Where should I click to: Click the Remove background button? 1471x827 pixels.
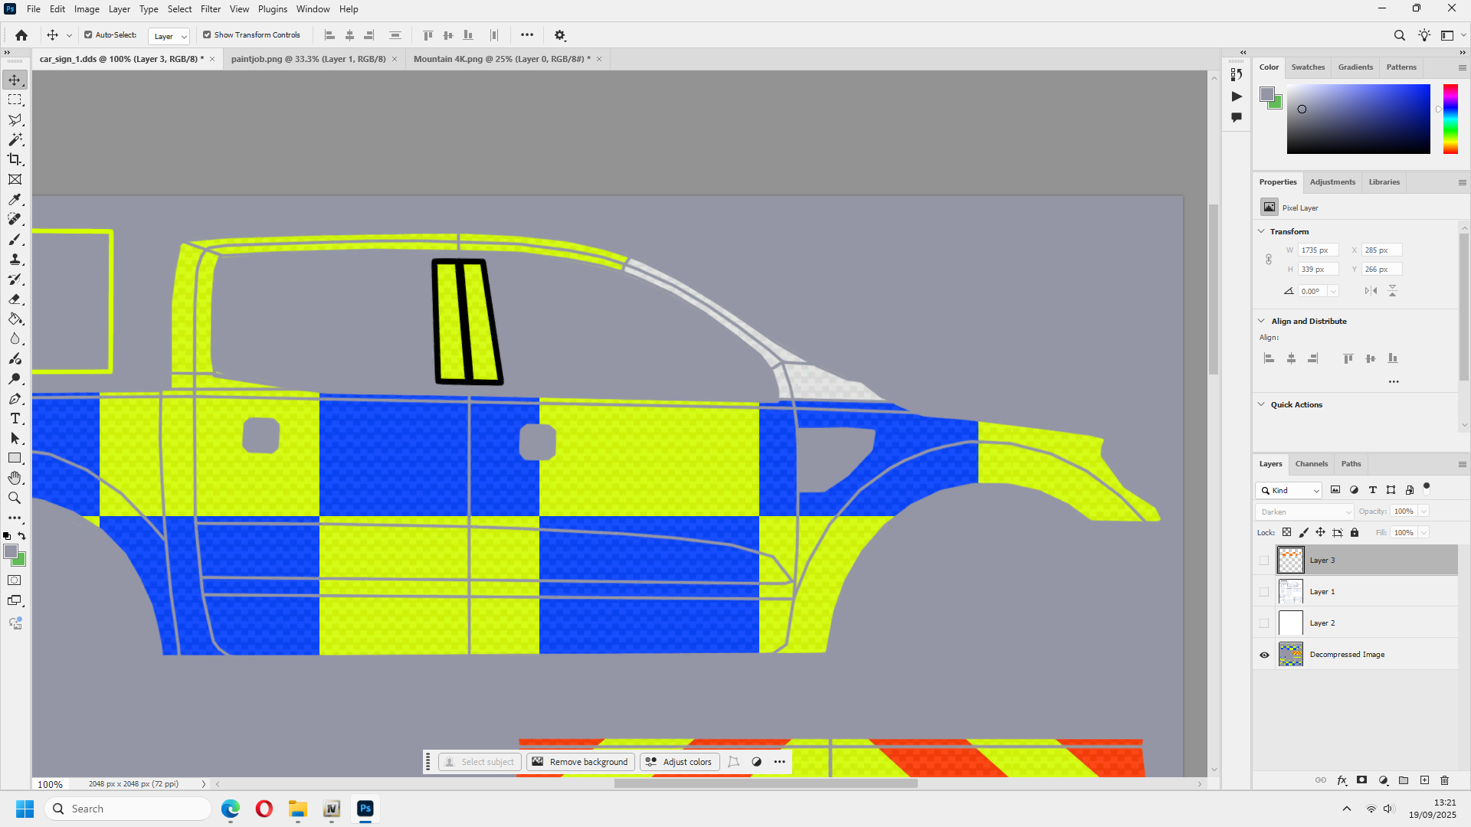point(581,762)
